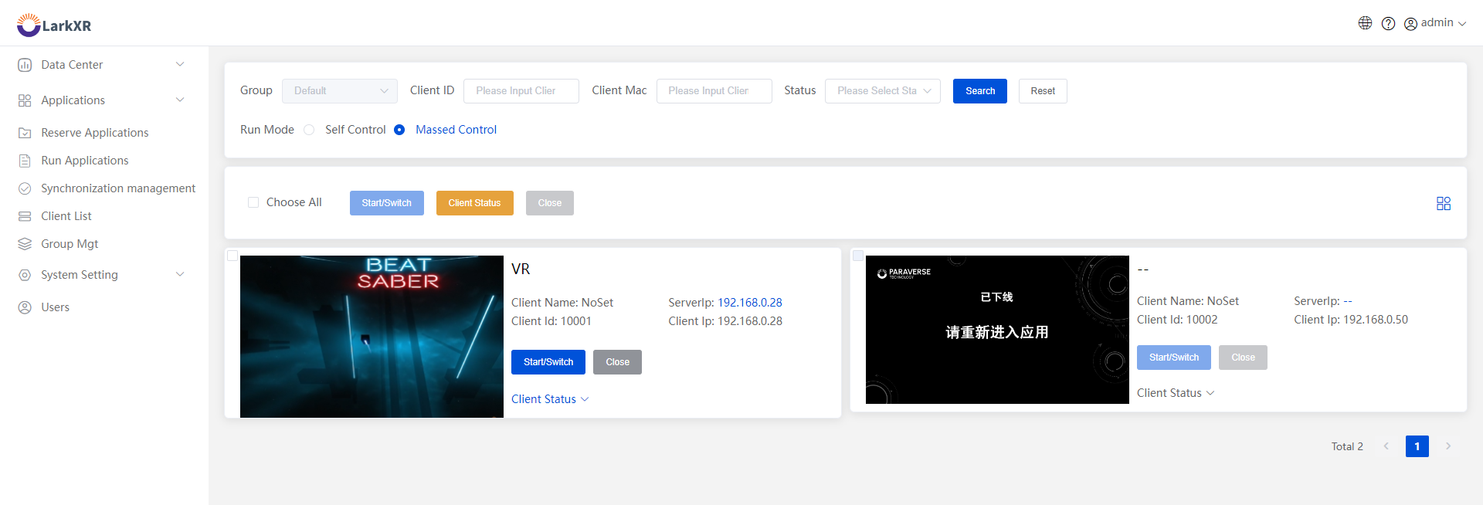Select the Massed Control radio button
Screen dimensions: 1483x505
tap(399, 130)
